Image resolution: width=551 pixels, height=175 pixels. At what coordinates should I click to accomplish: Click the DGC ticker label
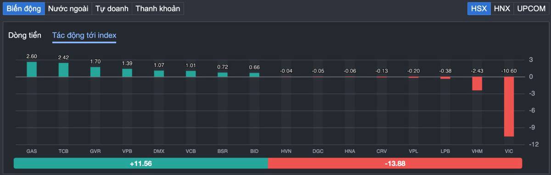(x=318, y=151)
